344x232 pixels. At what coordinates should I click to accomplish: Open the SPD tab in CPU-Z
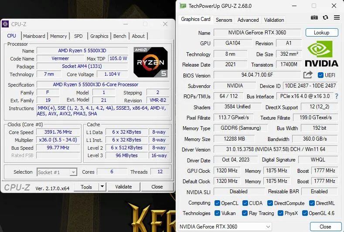pos(78,36)
